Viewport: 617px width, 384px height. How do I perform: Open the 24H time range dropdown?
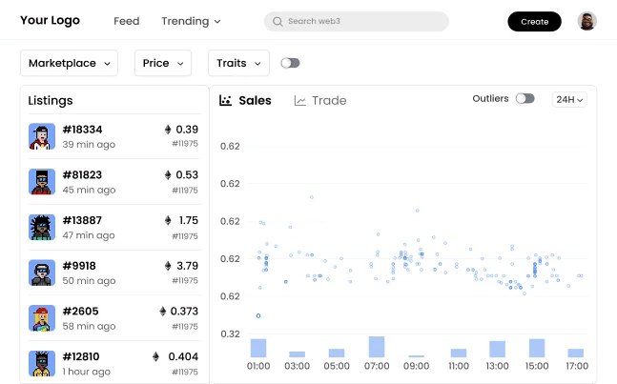pos(569,99)
